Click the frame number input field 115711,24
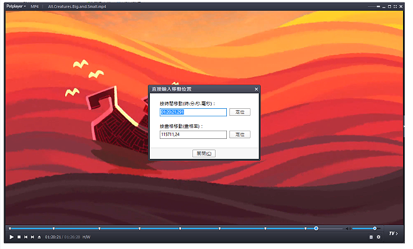The height and width of the screenshot is (249, 413). [x=193, y=135]
